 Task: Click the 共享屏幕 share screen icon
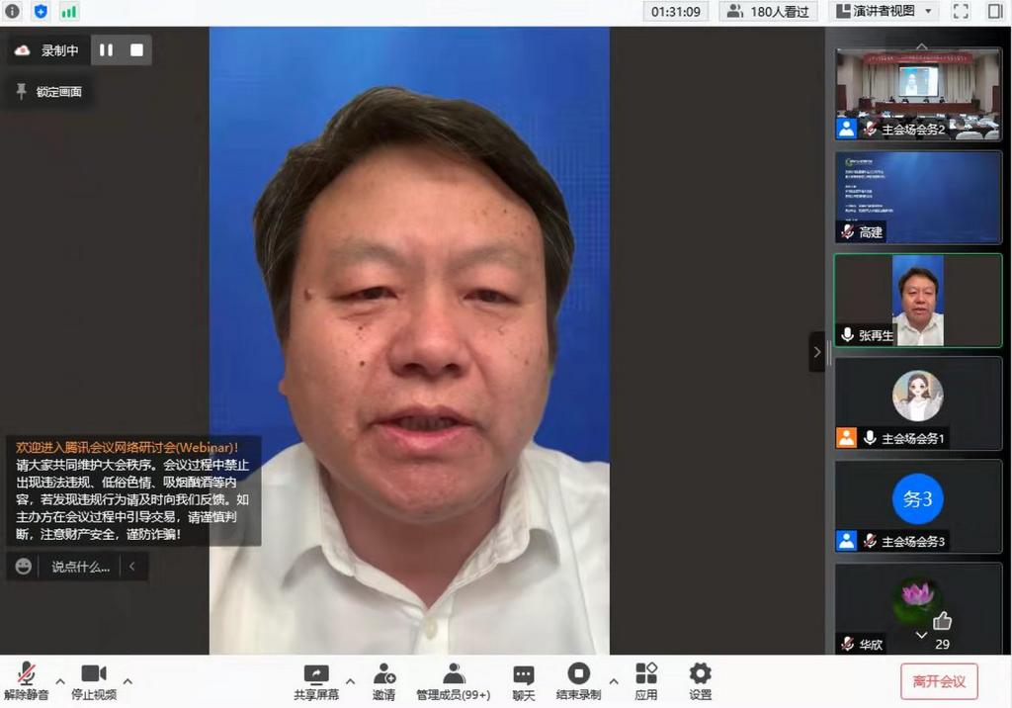pos(316,675)
